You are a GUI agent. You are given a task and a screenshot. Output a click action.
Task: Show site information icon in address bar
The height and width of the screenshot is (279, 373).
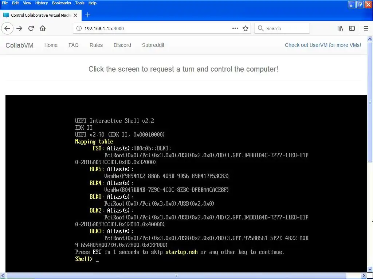(79, 28)
